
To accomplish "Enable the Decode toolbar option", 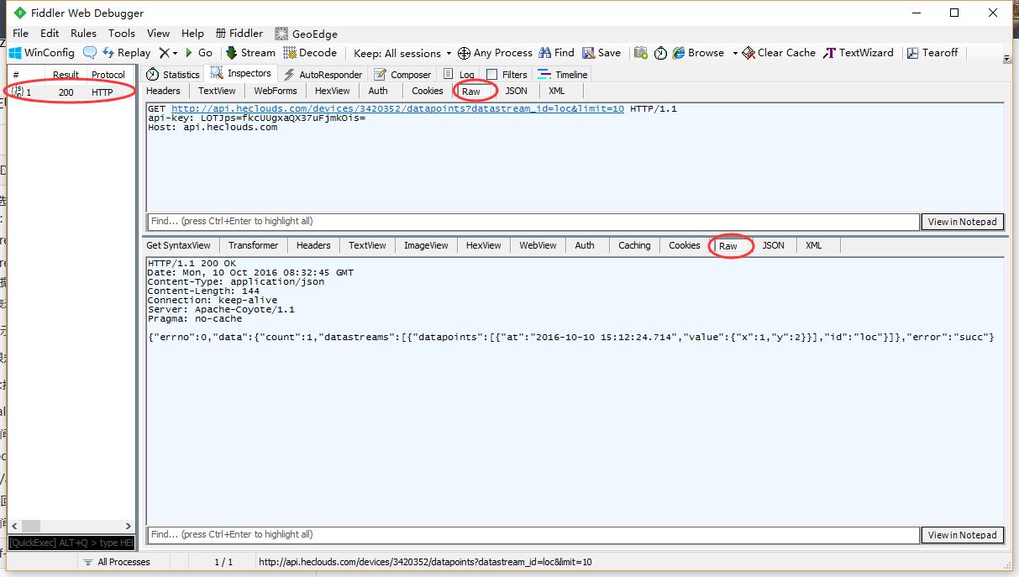I will [309, 52].
